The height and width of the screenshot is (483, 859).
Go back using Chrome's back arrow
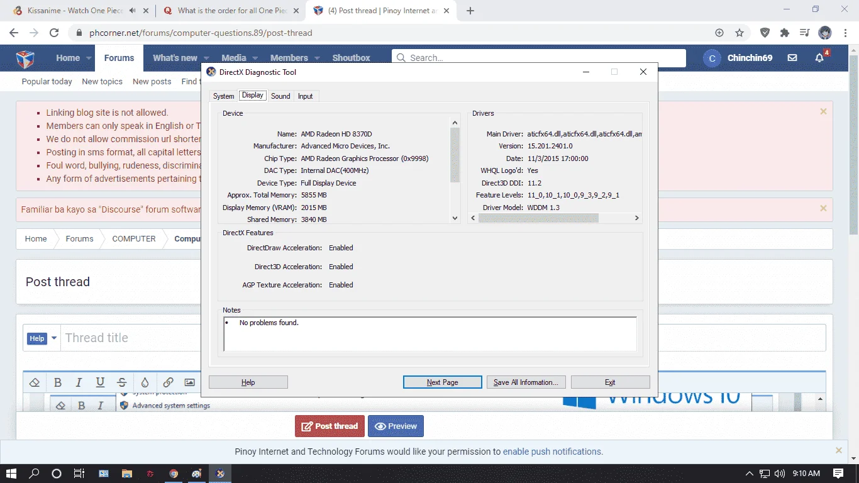[14, 33]
